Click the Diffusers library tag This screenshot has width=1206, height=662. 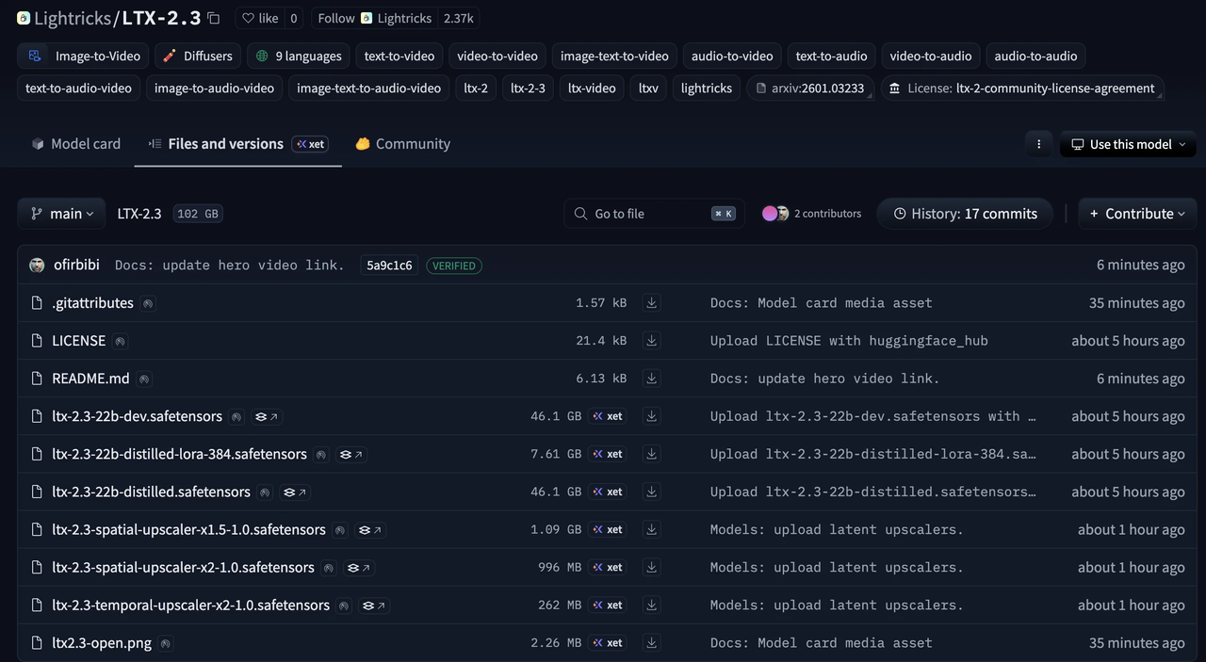[197, 56]
